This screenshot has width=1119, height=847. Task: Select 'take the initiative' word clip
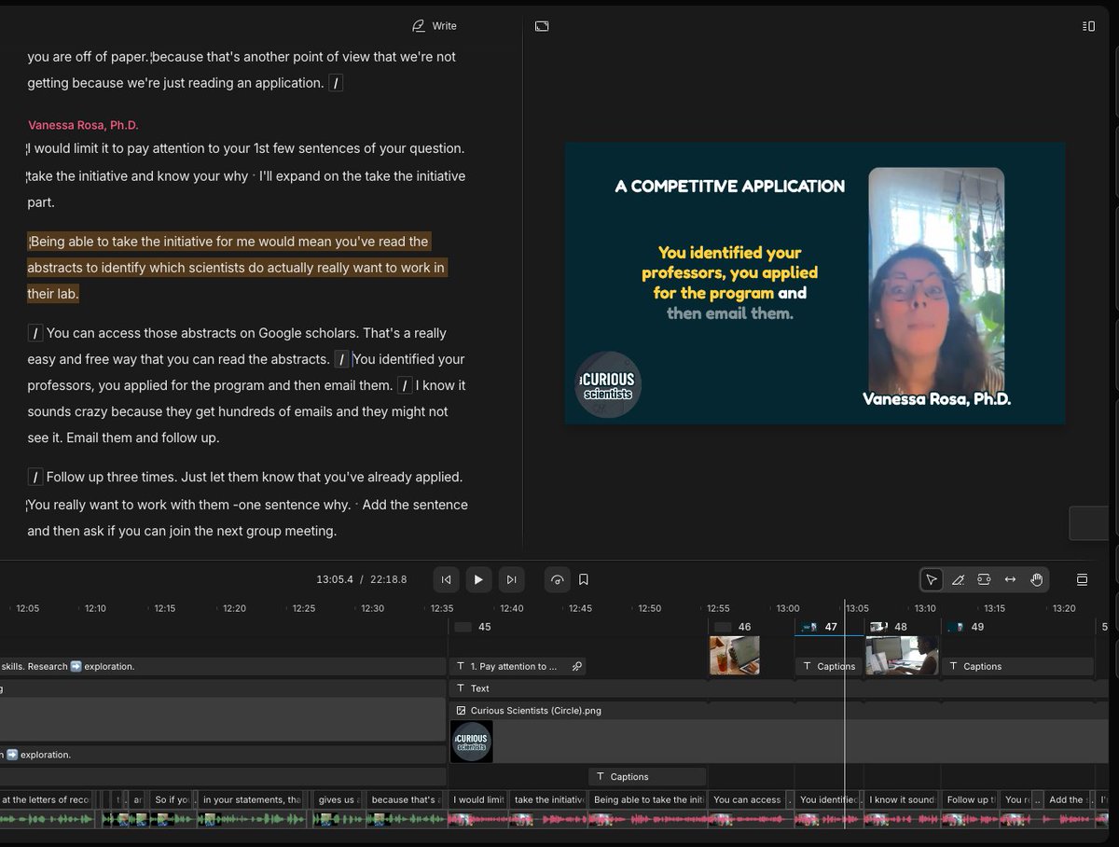click(x=549, y=799)
